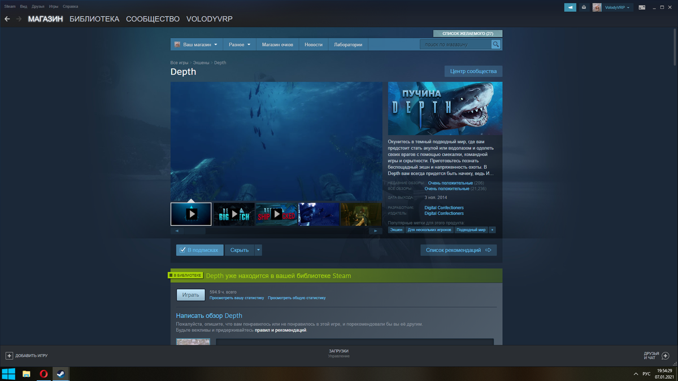
Task: Go to the МАГАЗИН tab
Action: click(45, 19)
